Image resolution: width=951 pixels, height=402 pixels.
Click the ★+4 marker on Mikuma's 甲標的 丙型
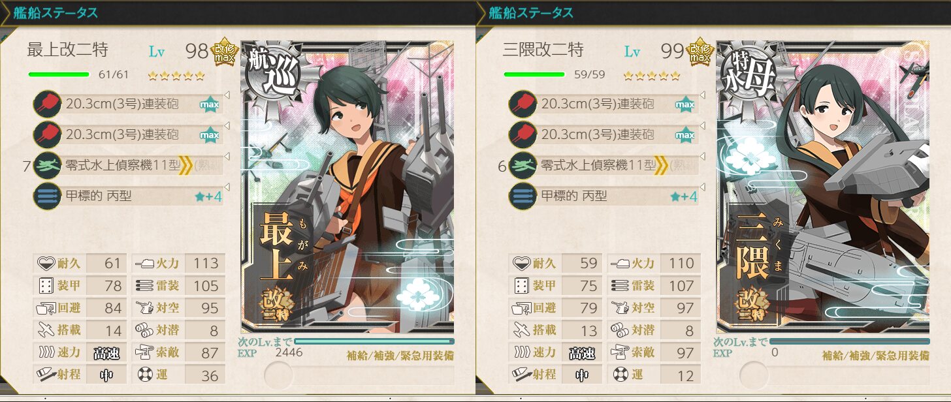(x=684, y=196)
